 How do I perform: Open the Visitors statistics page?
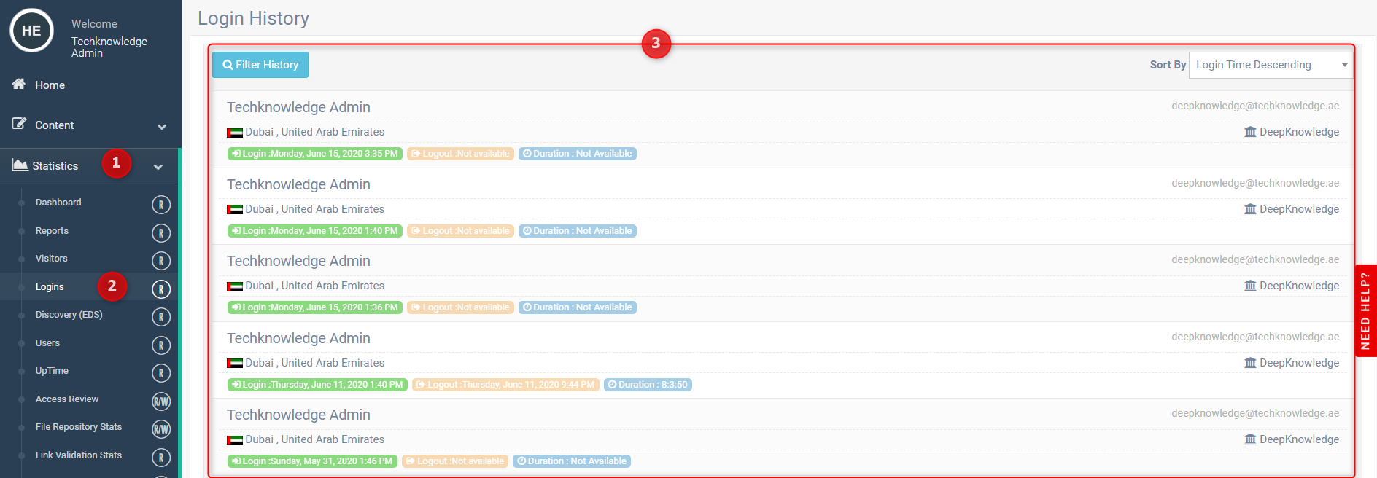coord(51,259)
